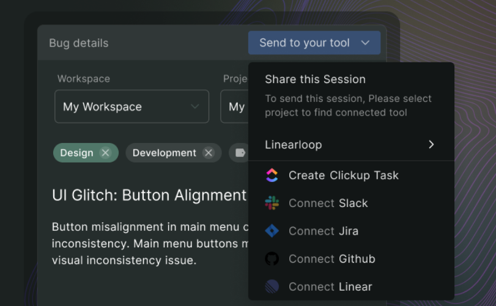Remove the Development tag with its X
The height and width of the screenshot is (306, 496).
coord(209,153)
